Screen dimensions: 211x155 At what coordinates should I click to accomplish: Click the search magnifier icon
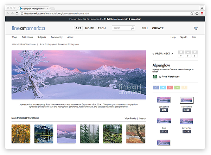click(132, 28)
